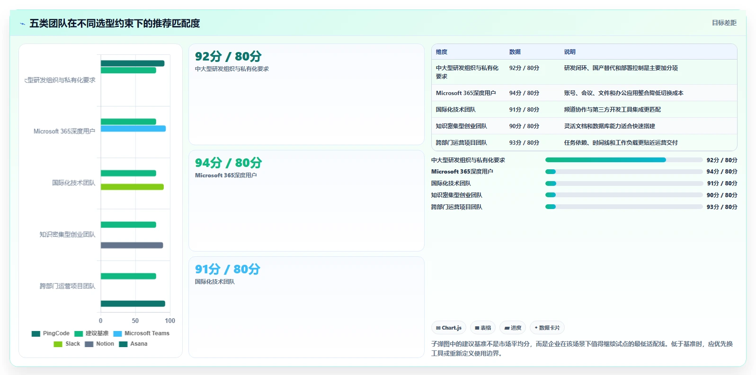The image size is (756, 375).
Task: Click description 任务依赖、时间线和工作负载更贴近运营交付
Action: (621, 143)
